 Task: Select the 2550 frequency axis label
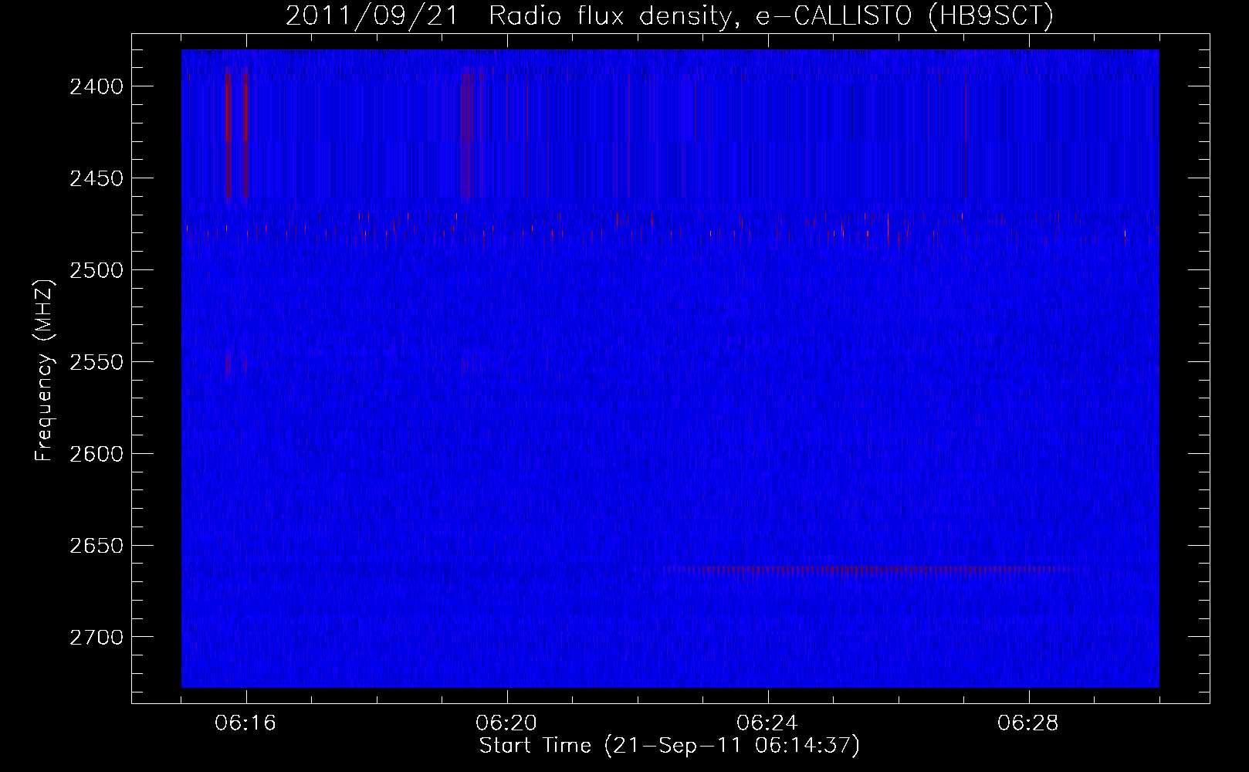[x=96, y=362]
